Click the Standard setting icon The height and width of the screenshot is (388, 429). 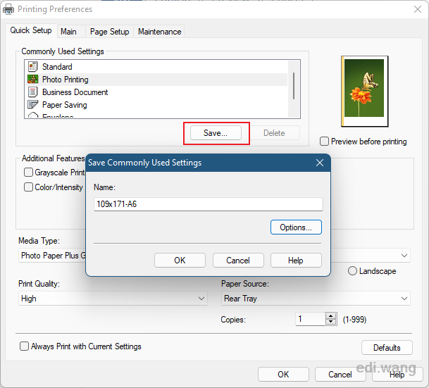tap(33, 67)
